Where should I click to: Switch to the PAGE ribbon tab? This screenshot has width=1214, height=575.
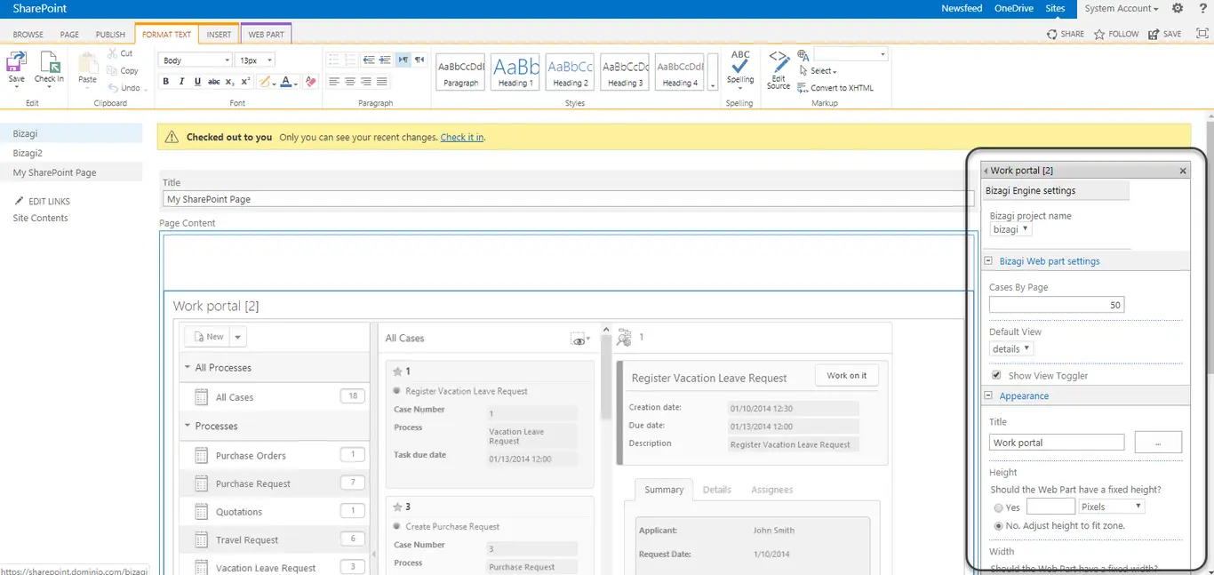pos(69,35)
